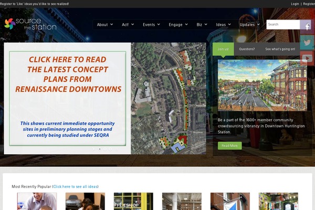Select the third slideshow dot

click(110, 149)
